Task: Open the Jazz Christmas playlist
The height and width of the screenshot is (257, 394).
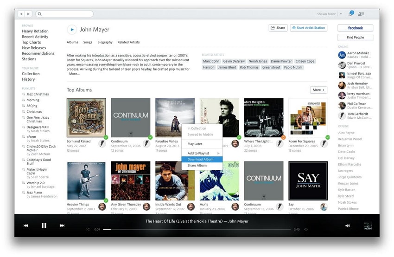Action: [38, 94]
